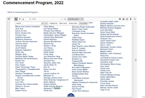Click the search text field containing zeisloft
This screenshot has width=145, height=98.
(28, 23)
